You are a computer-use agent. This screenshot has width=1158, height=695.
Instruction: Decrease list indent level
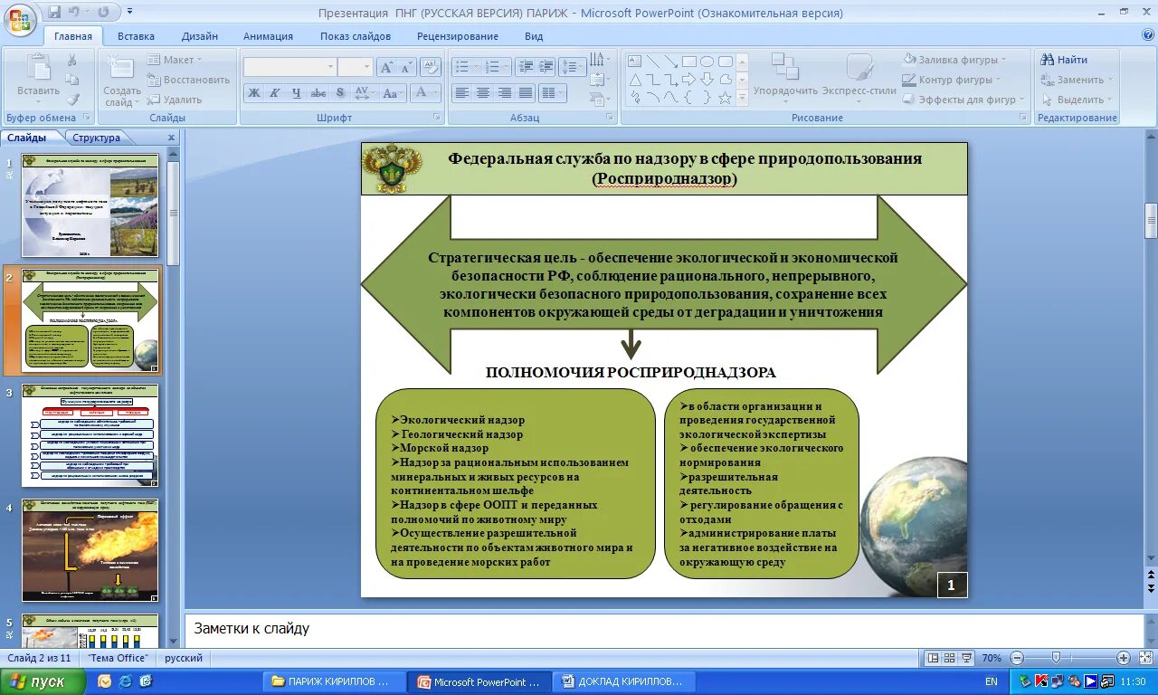click(x=525, y=67)
